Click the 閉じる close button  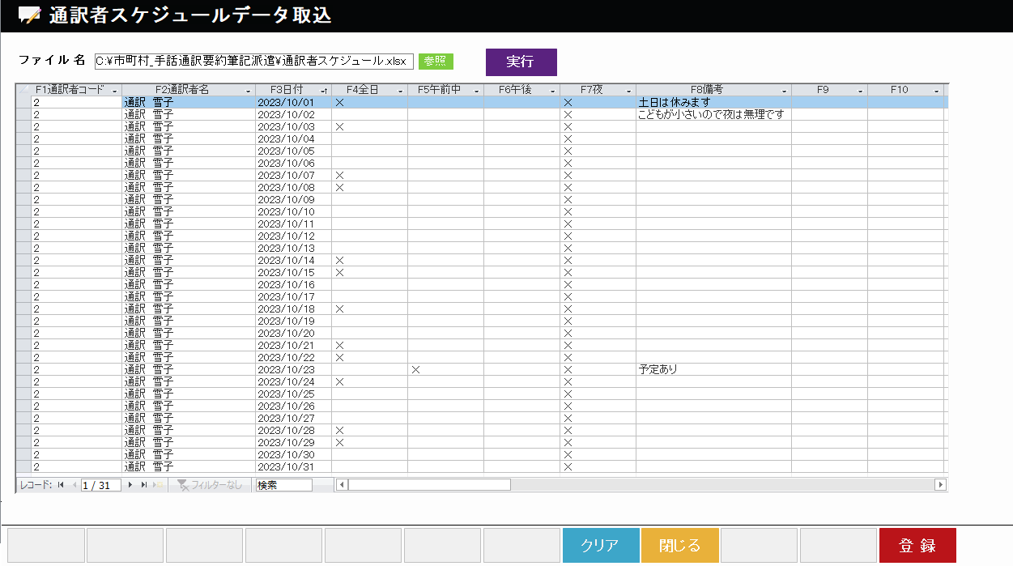tap(679, 546)
